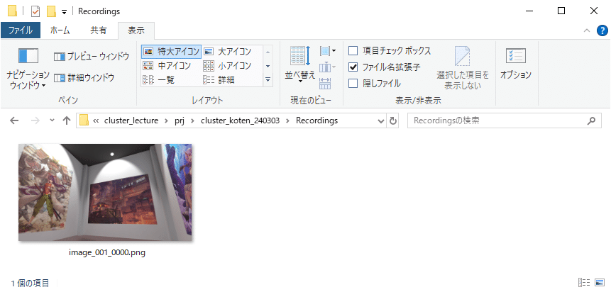
Task: Switch to details view in status bar
Action: coord(584,283)
